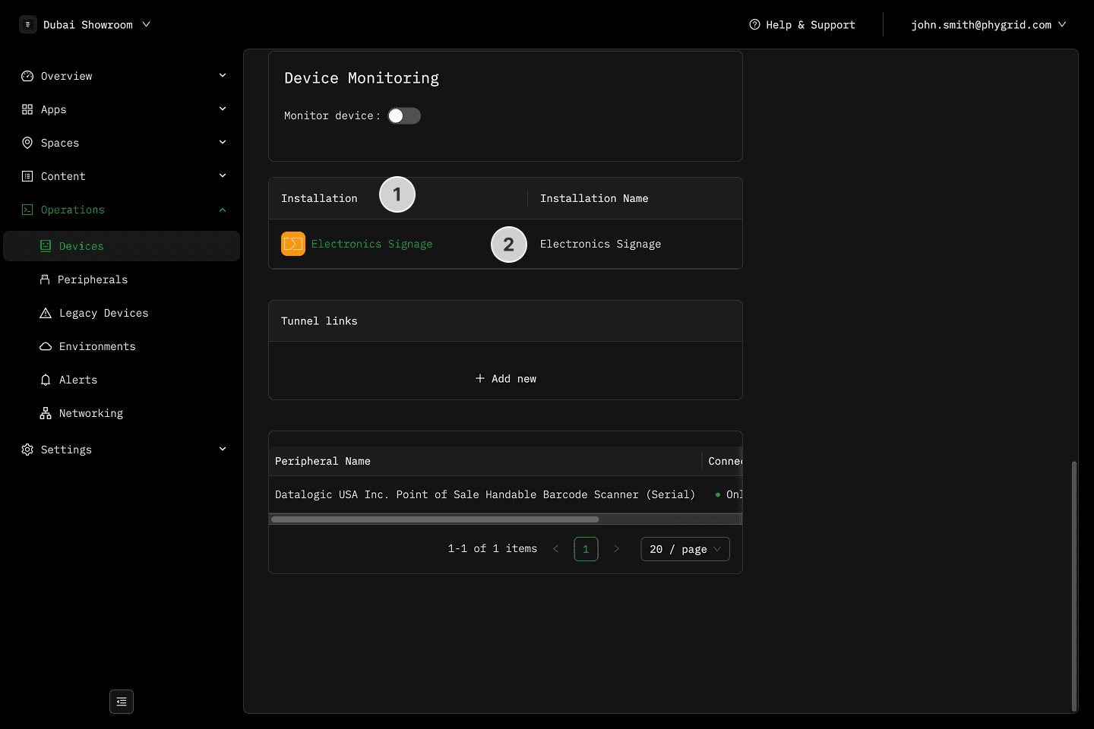This screenshot has width=1094, height=729.
Task: Open the Legacy Devices menu item
Action: tap(122, 313)
